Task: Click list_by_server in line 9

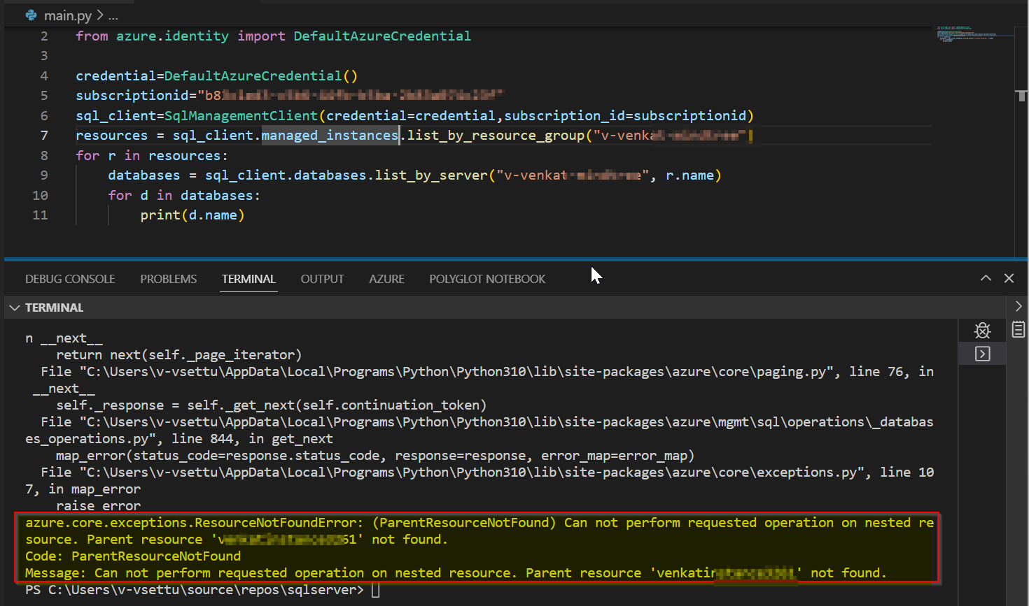Action: (x=431, y=175)
